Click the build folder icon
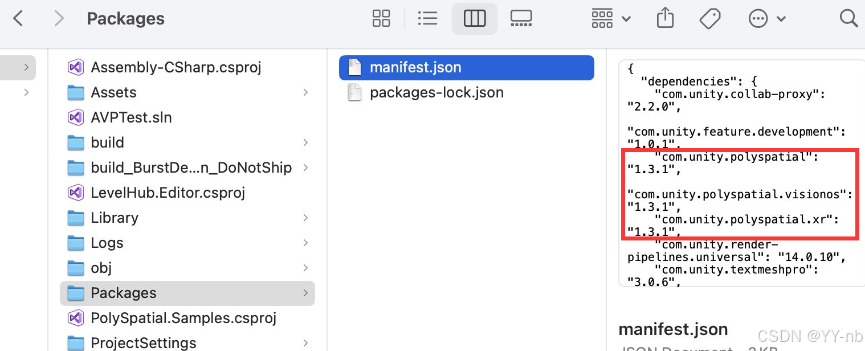Screen dimensions: 865x351 point(76,142)
